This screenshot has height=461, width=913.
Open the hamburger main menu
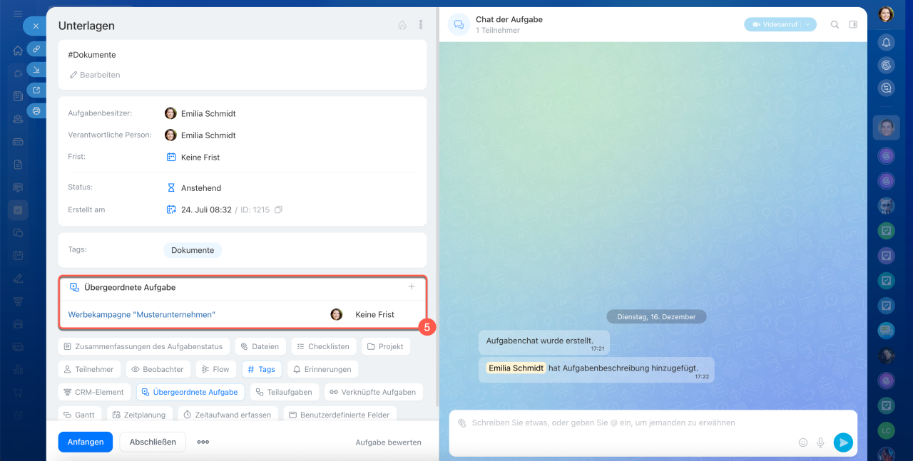[18, 14]
